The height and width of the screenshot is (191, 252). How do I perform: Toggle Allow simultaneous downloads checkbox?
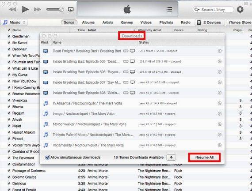[47, 157]
